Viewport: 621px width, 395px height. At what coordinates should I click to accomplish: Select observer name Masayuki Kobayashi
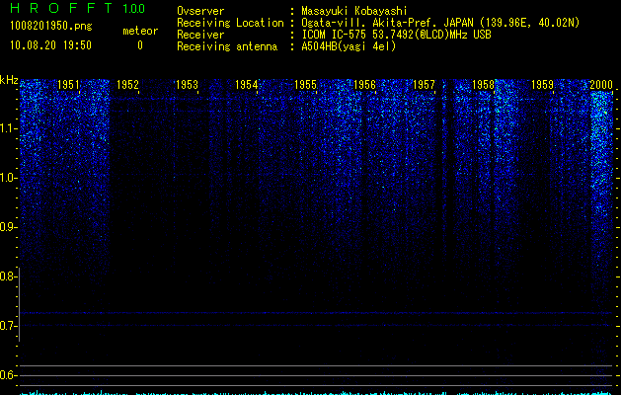point(354,11)
